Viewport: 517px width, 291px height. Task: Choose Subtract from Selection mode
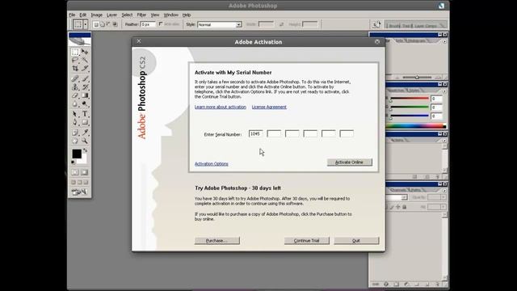(108, 24)
